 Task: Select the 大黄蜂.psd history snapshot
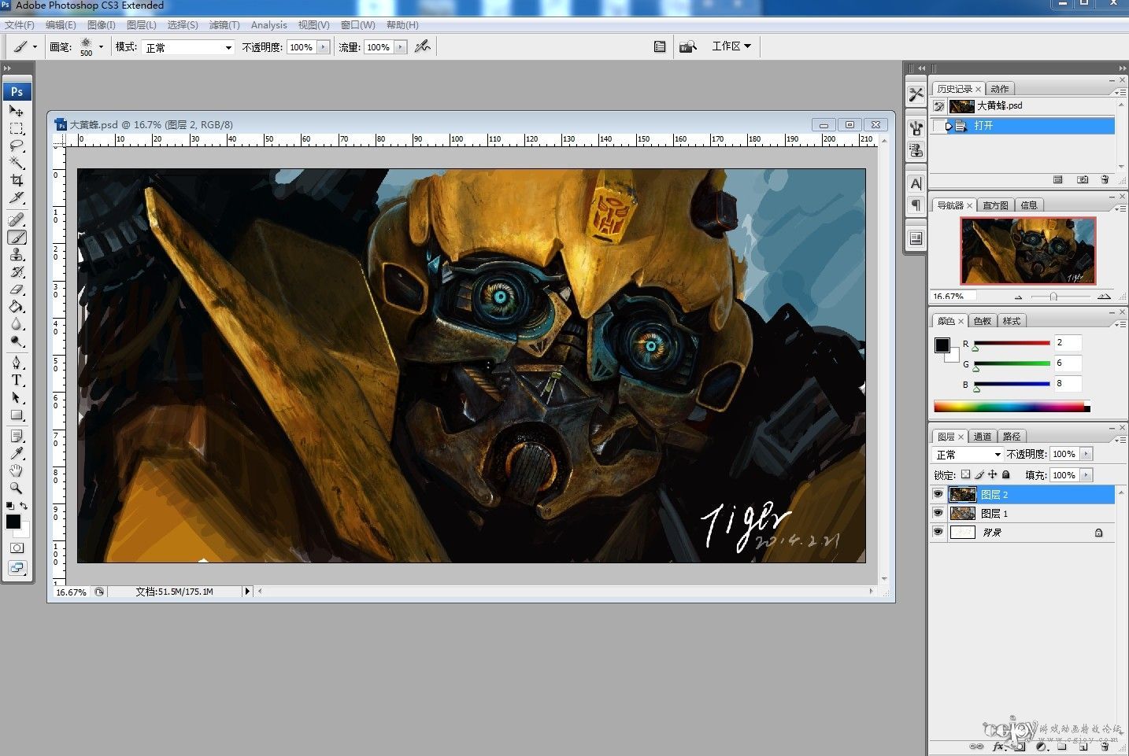point(1023,105)
